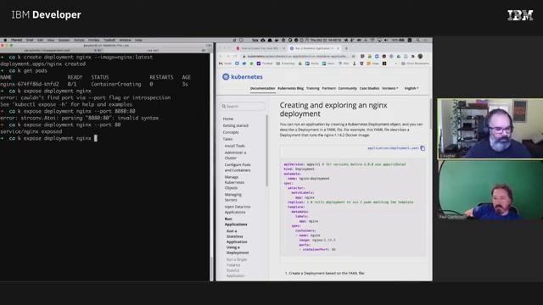Open the browser profile avatar icon
This screenshot has height=305, width=543.
(x=420, y=56)
